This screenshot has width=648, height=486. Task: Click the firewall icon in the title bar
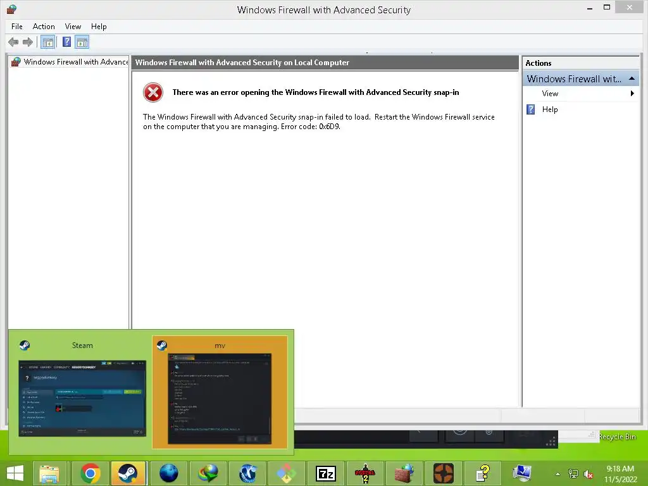click(11, 9)
